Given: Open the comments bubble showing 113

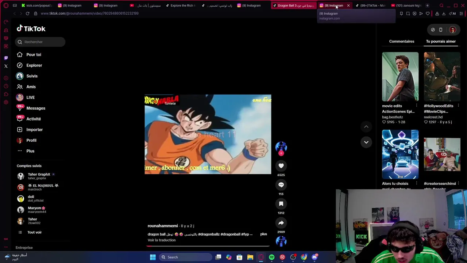Looking at the screenshot, I should tap(281, 185).
